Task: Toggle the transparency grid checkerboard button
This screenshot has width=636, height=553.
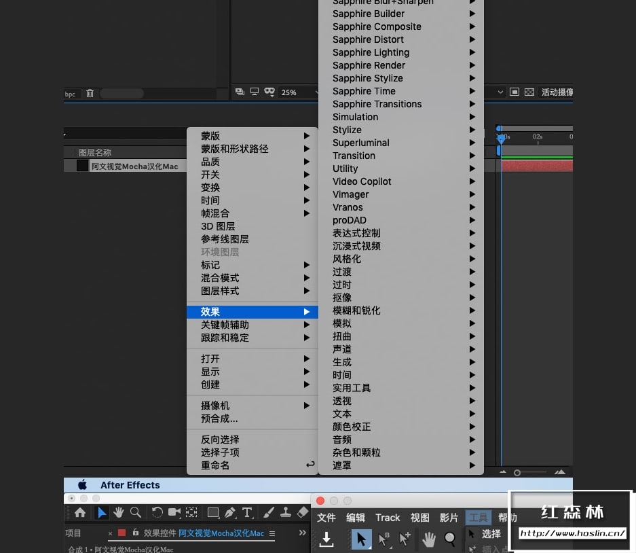Action: [x=529, y=92]
